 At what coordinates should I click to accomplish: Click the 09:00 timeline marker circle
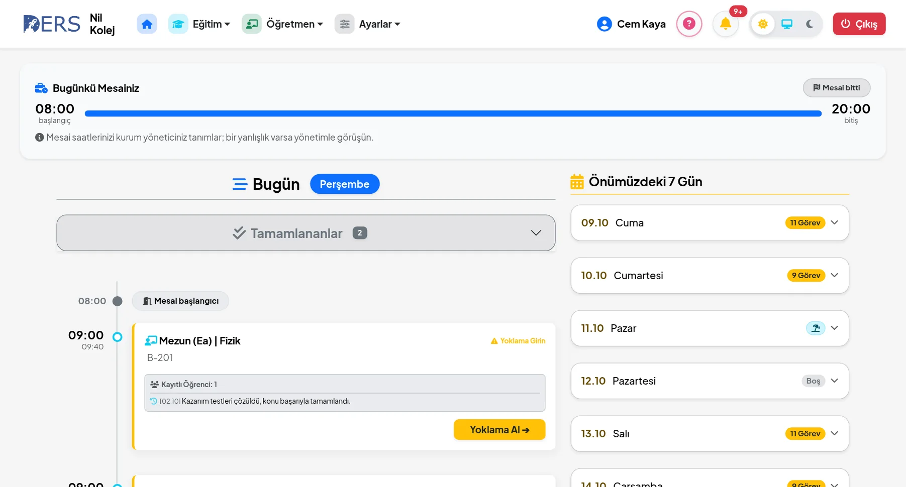(117, 337)
